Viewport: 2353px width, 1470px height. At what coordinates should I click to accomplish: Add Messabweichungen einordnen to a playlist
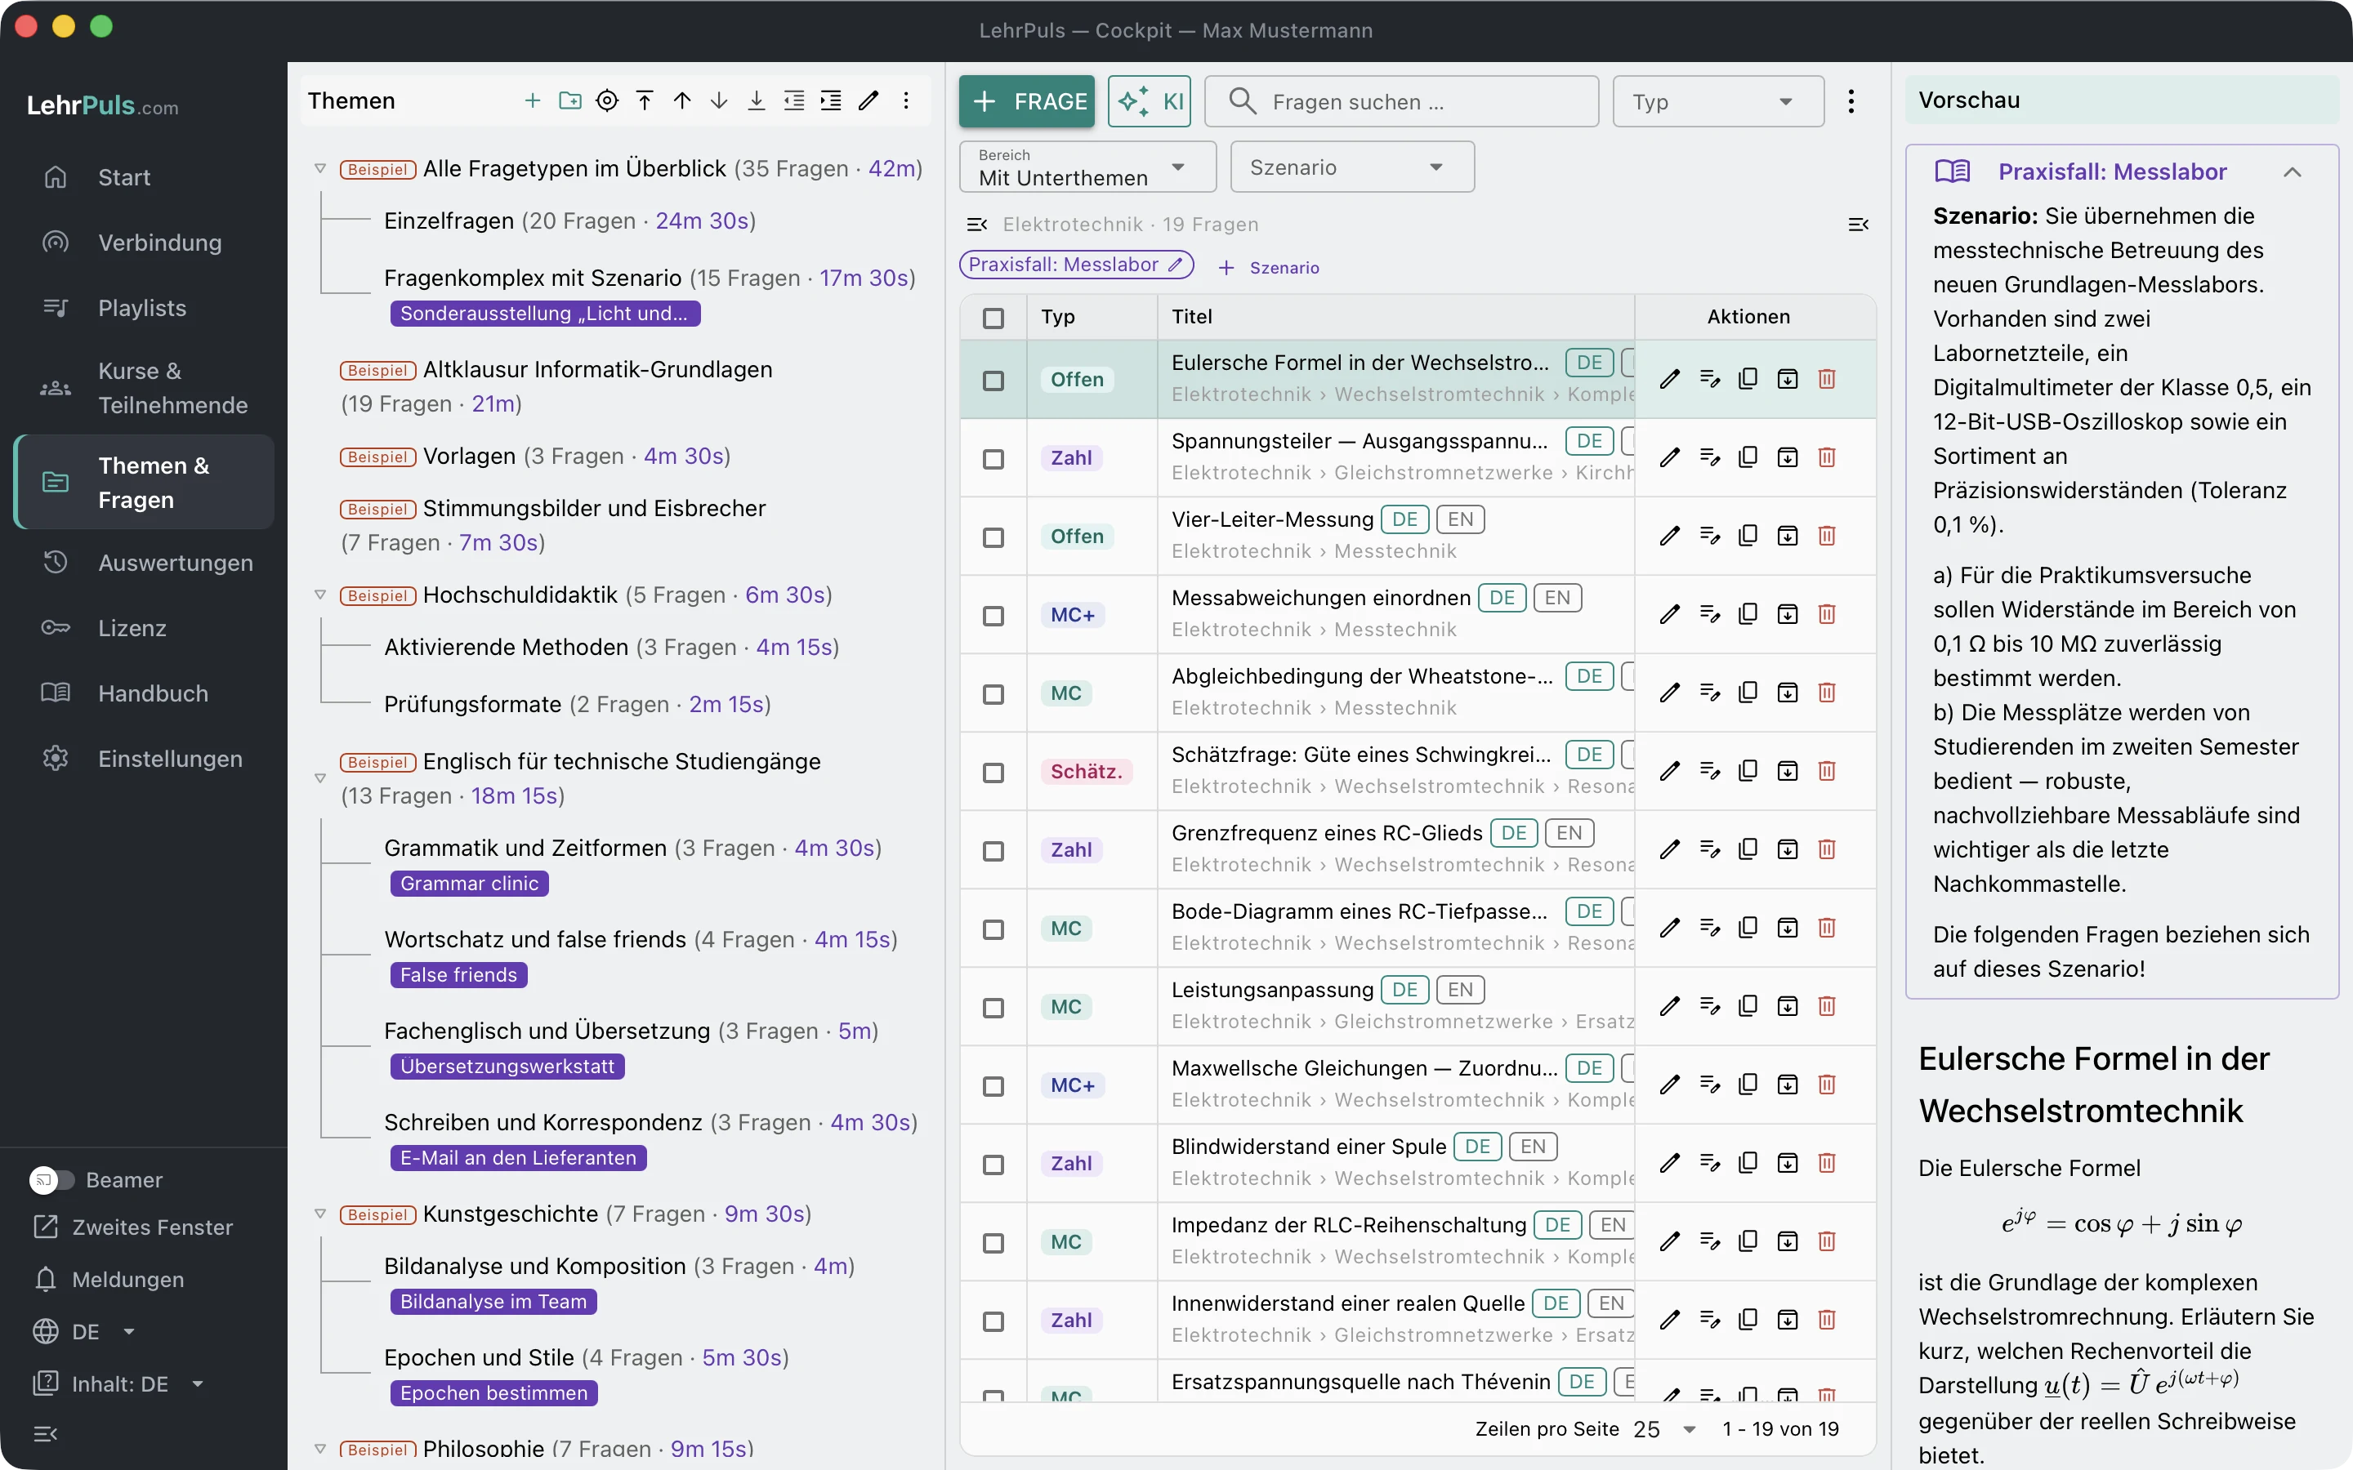(1709, 614)
